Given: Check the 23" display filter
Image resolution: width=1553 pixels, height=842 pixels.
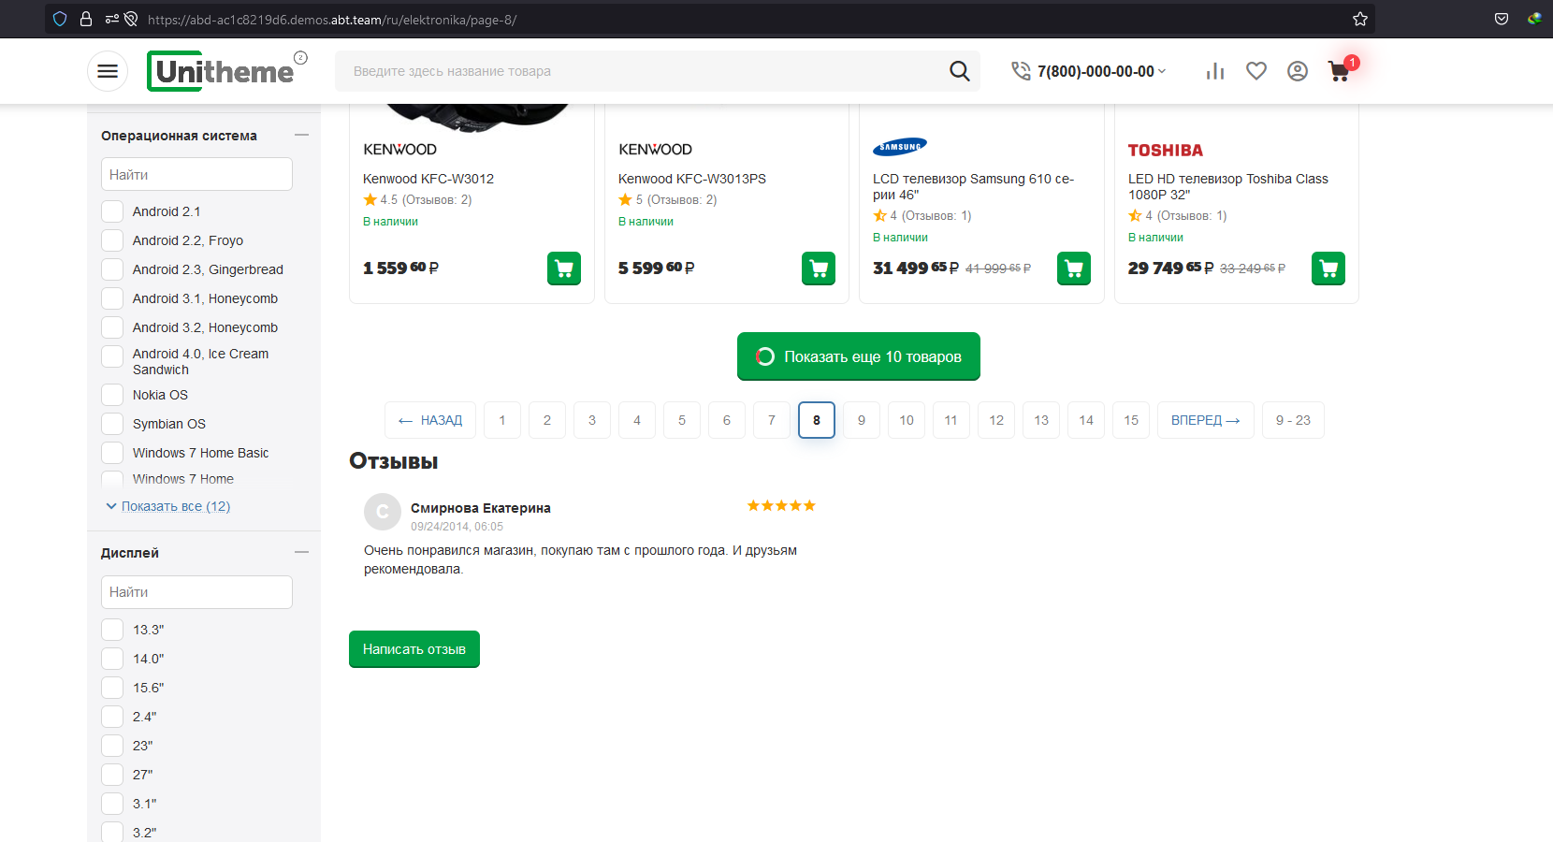Looking at the screenshot, I should tap(112, 746).
